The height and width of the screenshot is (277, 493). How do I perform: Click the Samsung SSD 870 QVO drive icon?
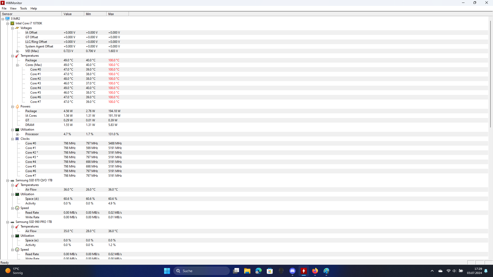[x=12, y=180]
